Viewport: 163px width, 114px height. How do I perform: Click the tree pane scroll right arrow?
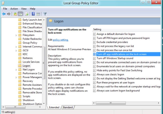click(40, 107)
